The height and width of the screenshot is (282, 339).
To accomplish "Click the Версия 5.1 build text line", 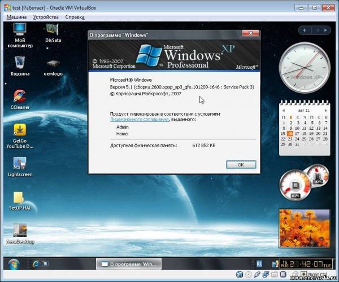I will point(182,87).
